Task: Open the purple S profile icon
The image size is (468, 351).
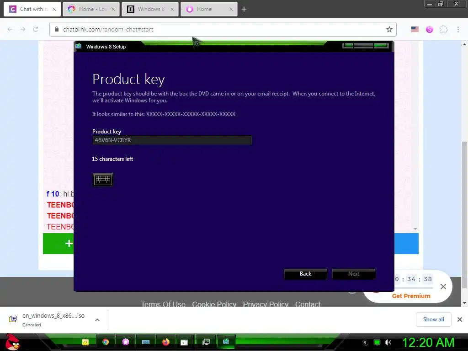Action: tap(429, 29)
